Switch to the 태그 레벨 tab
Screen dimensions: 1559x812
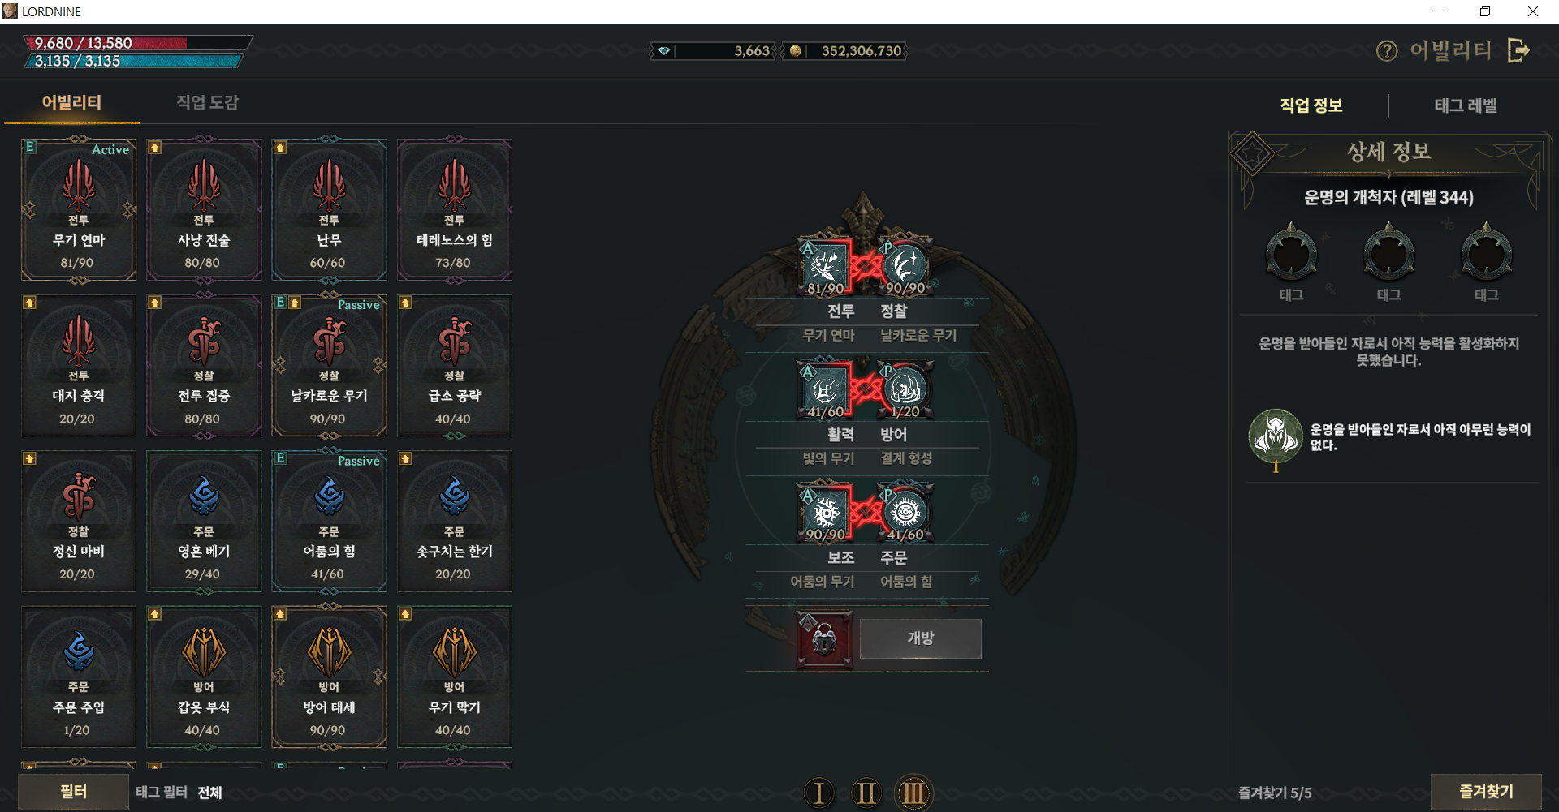click(x=1466, y=105)
